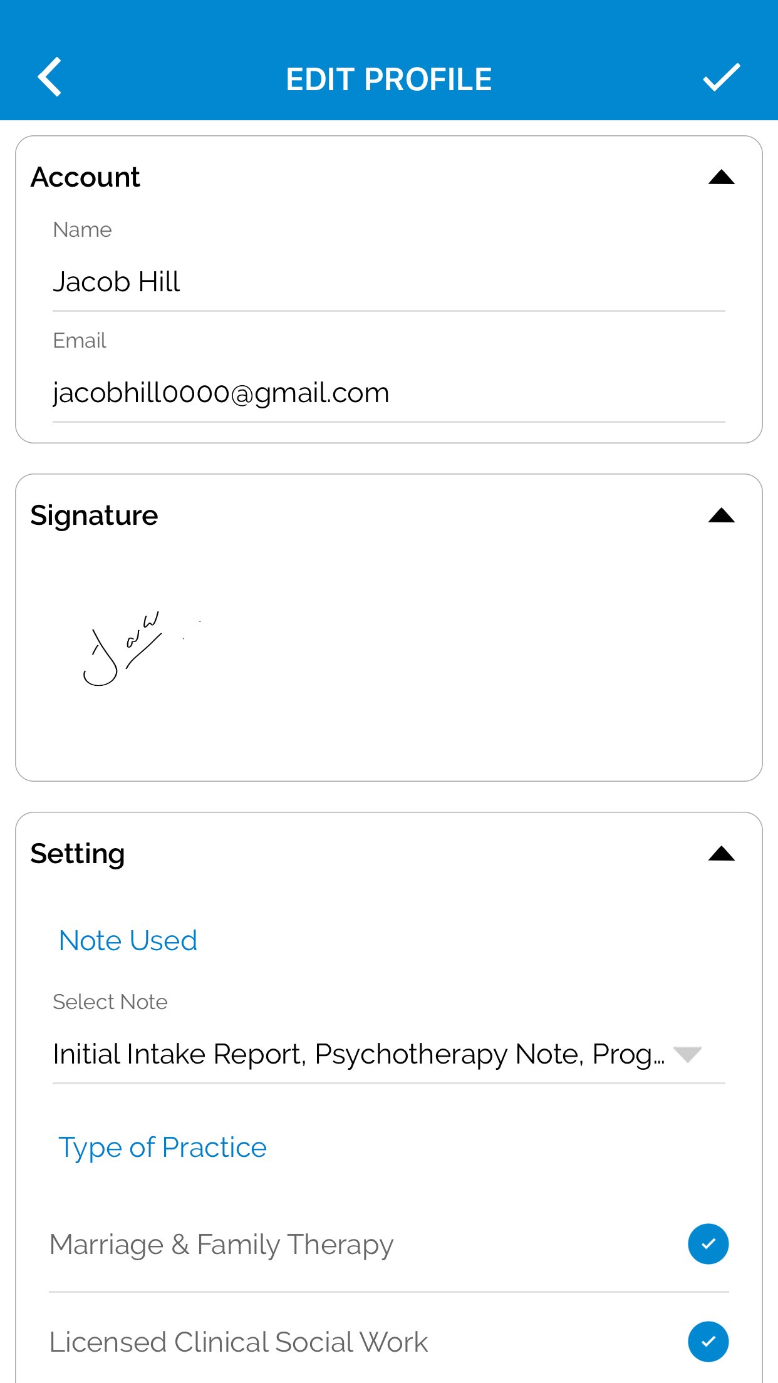Edit the Email field
The height and width of the screenshot is (1383, 778).
coord(388,393)
